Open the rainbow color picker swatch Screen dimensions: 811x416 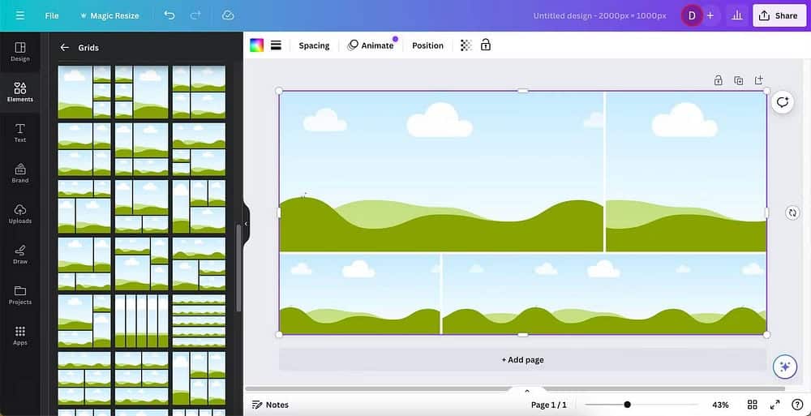(x=256, y=45)
